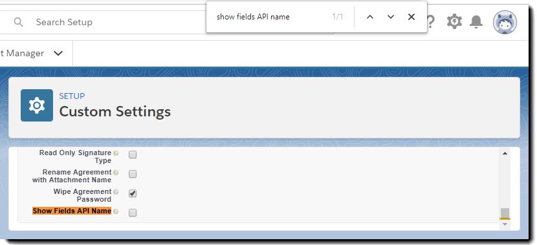Click the magnifier icon in Search Setup
Viewport: 537px width, 245px height.
click(18, 22)
